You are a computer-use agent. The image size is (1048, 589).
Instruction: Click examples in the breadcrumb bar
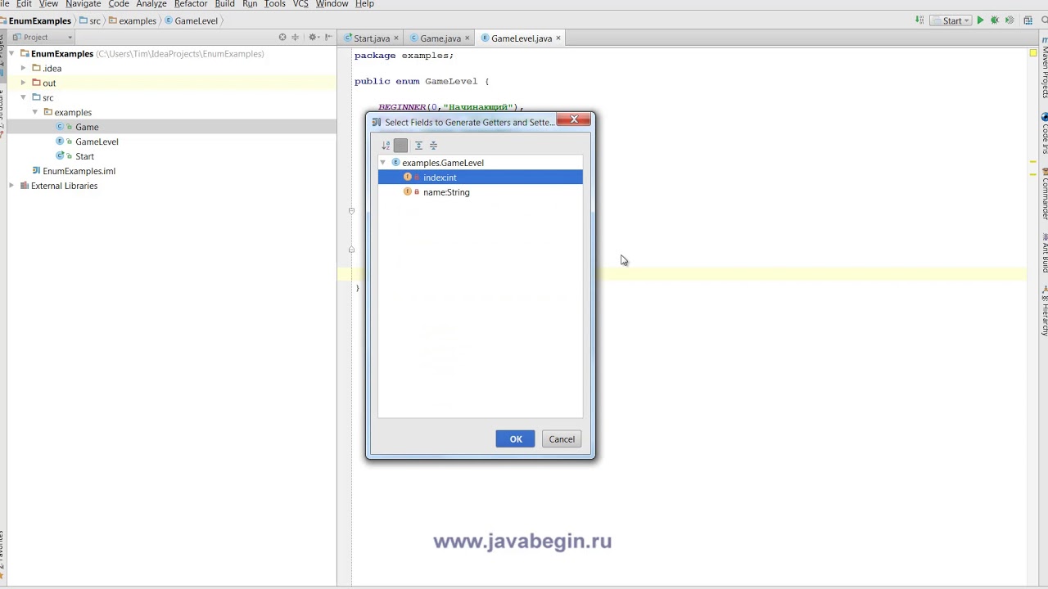[132, 20]
